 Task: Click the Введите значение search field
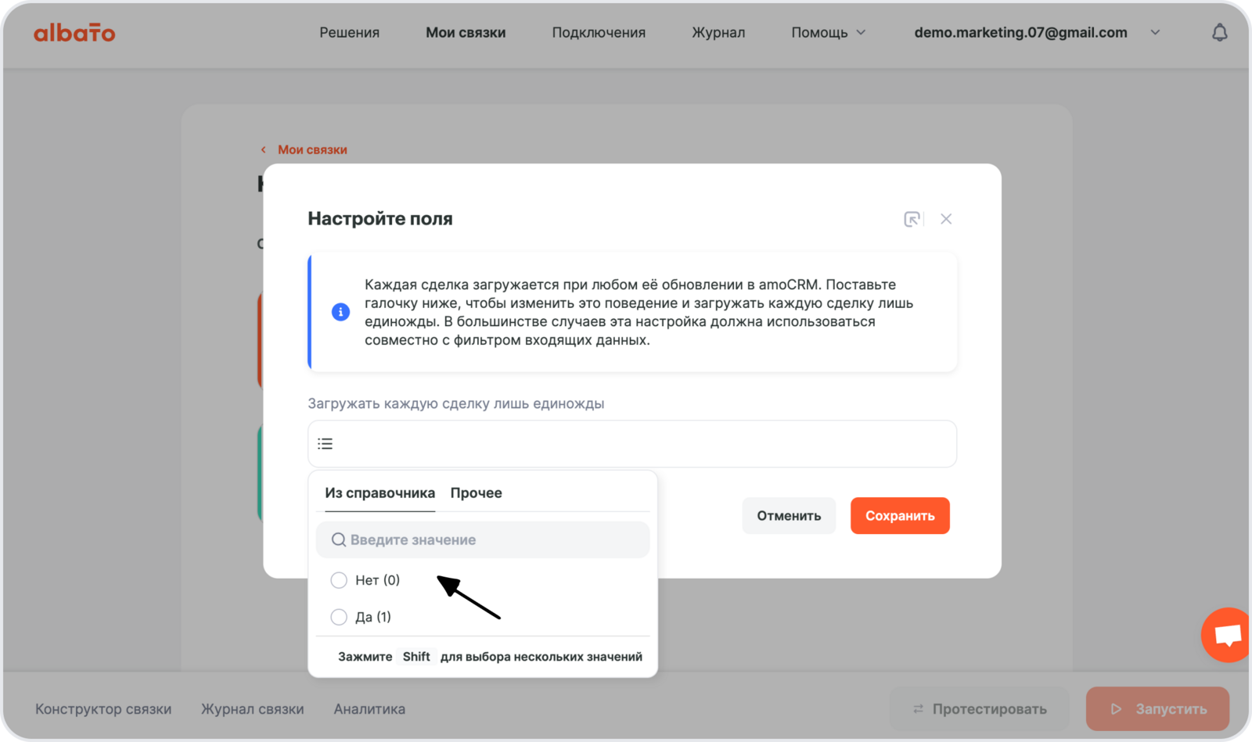(493, 540)
